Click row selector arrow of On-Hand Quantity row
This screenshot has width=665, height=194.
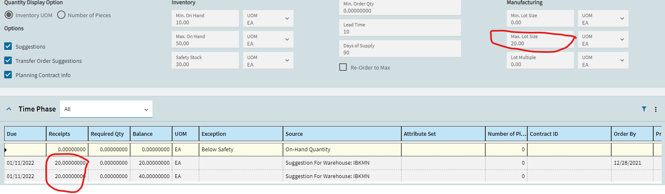pos(5,150)
